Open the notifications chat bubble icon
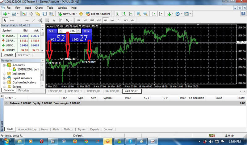This screenshot has height=145, width=247. coord(243,14)
